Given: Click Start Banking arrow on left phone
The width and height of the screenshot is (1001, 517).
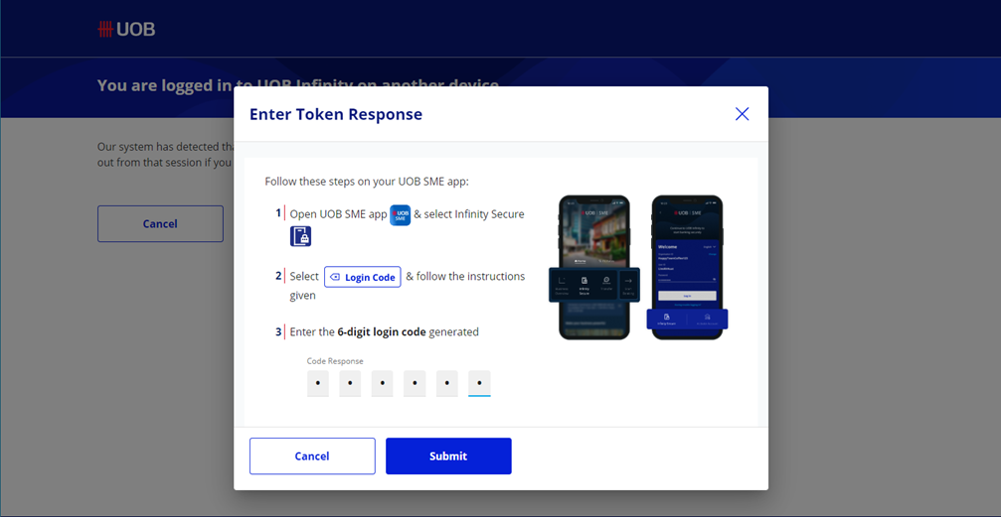Looking at the screenshot, I should [x=628, y=286].
